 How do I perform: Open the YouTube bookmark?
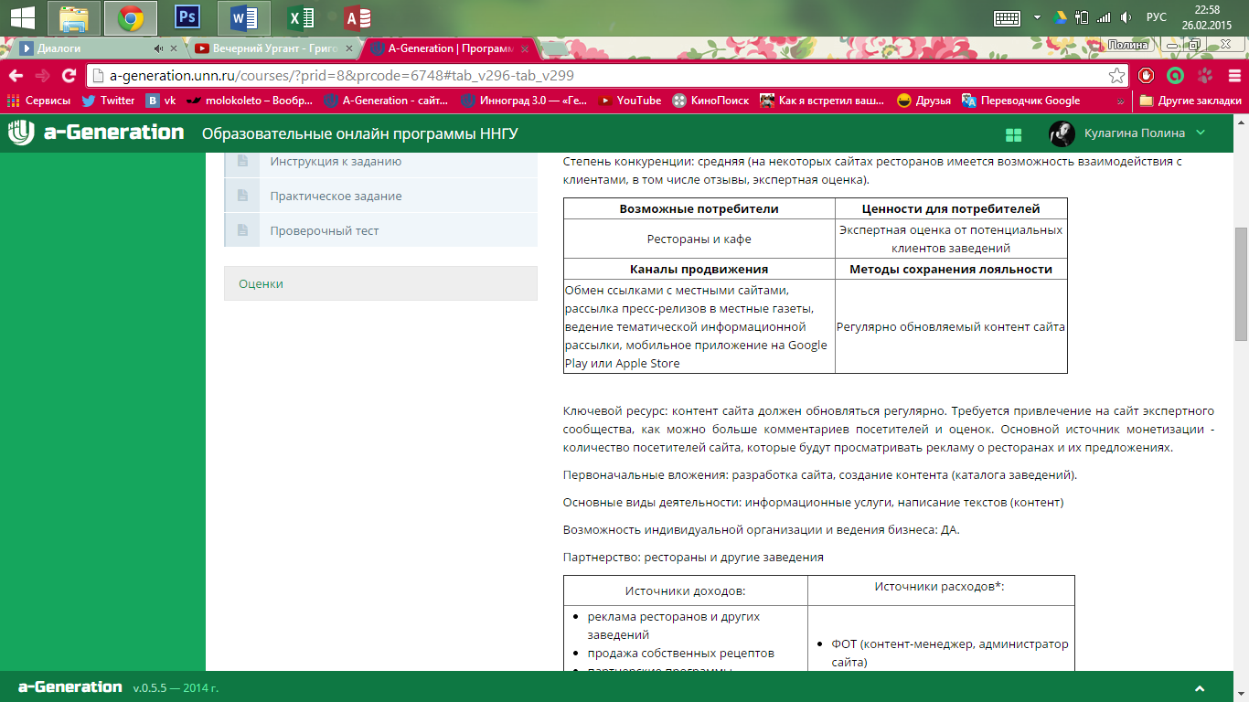pos(629,101)
